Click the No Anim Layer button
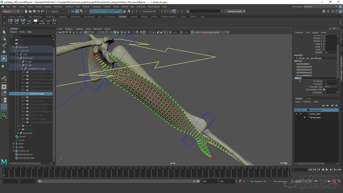The image size is (343, 193). point(280,181)
